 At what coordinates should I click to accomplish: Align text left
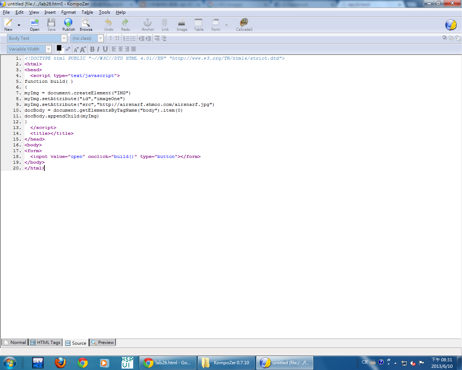(114, 49)
